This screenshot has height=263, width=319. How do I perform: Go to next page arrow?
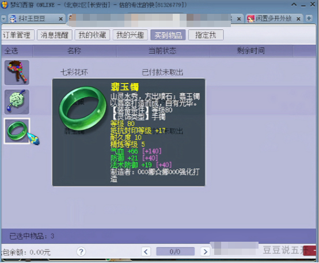pyautogui.click(x=205, y=252)
